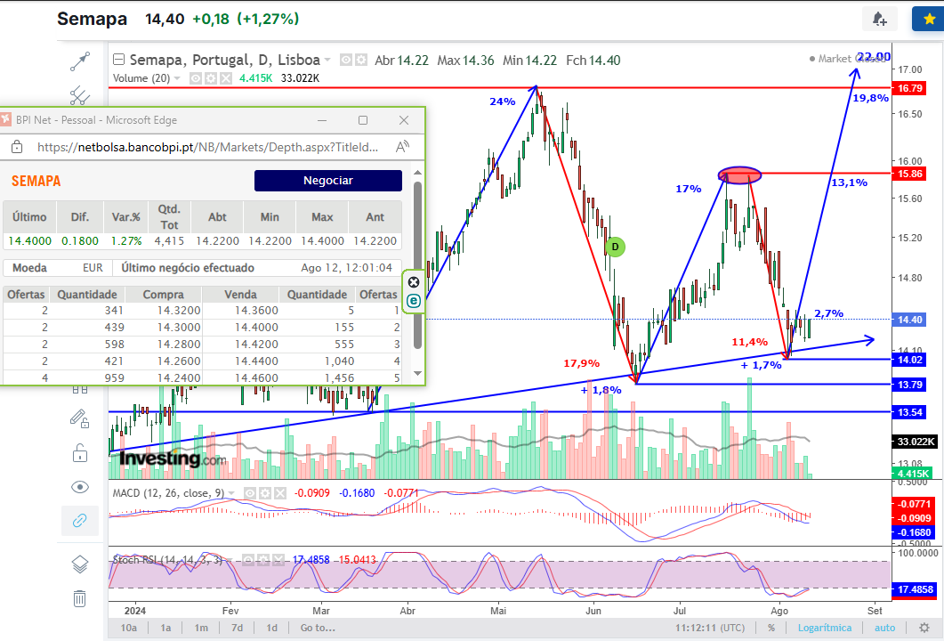Screen dimensions: 944x641
Task: Click the blue 13.79 price label
Action: (x=909, y=385)
